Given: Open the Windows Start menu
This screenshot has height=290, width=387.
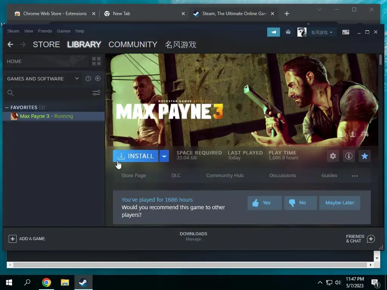Looking at the screenshot, I should coord(9,282).
